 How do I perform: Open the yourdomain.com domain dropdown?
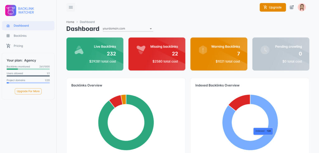pos(125,29)
